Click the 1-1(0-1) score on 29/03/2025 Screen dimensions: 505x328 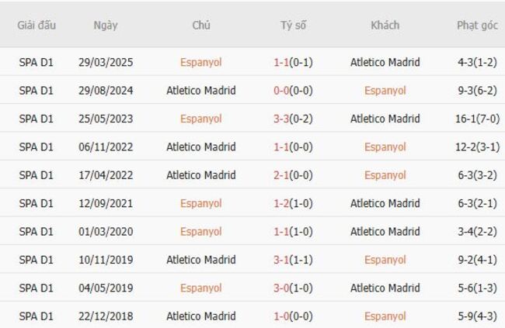tap(293, 62)
